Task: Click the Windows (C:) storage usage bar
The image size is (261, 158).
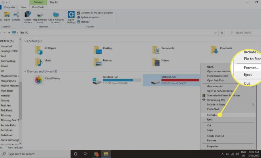Action: coord(122,80)
